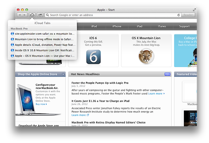Click Shop the Apple Online Store header
209x143 pixels.
pos(40,74)
